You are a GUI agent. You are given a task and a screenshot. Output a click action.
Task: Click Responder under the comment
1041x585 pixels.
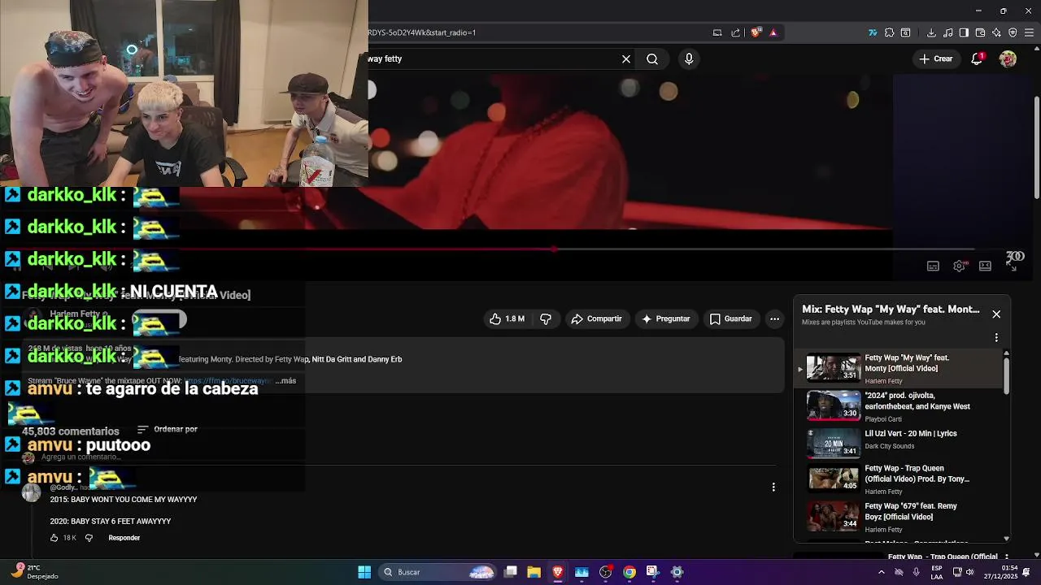[124, 538]
